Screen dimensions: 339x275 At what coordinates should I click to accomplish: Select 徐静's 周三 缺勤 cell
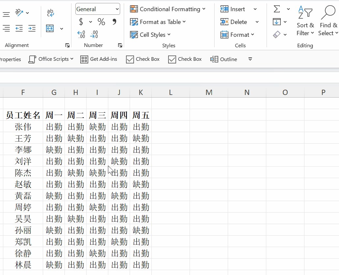point(97,253)
